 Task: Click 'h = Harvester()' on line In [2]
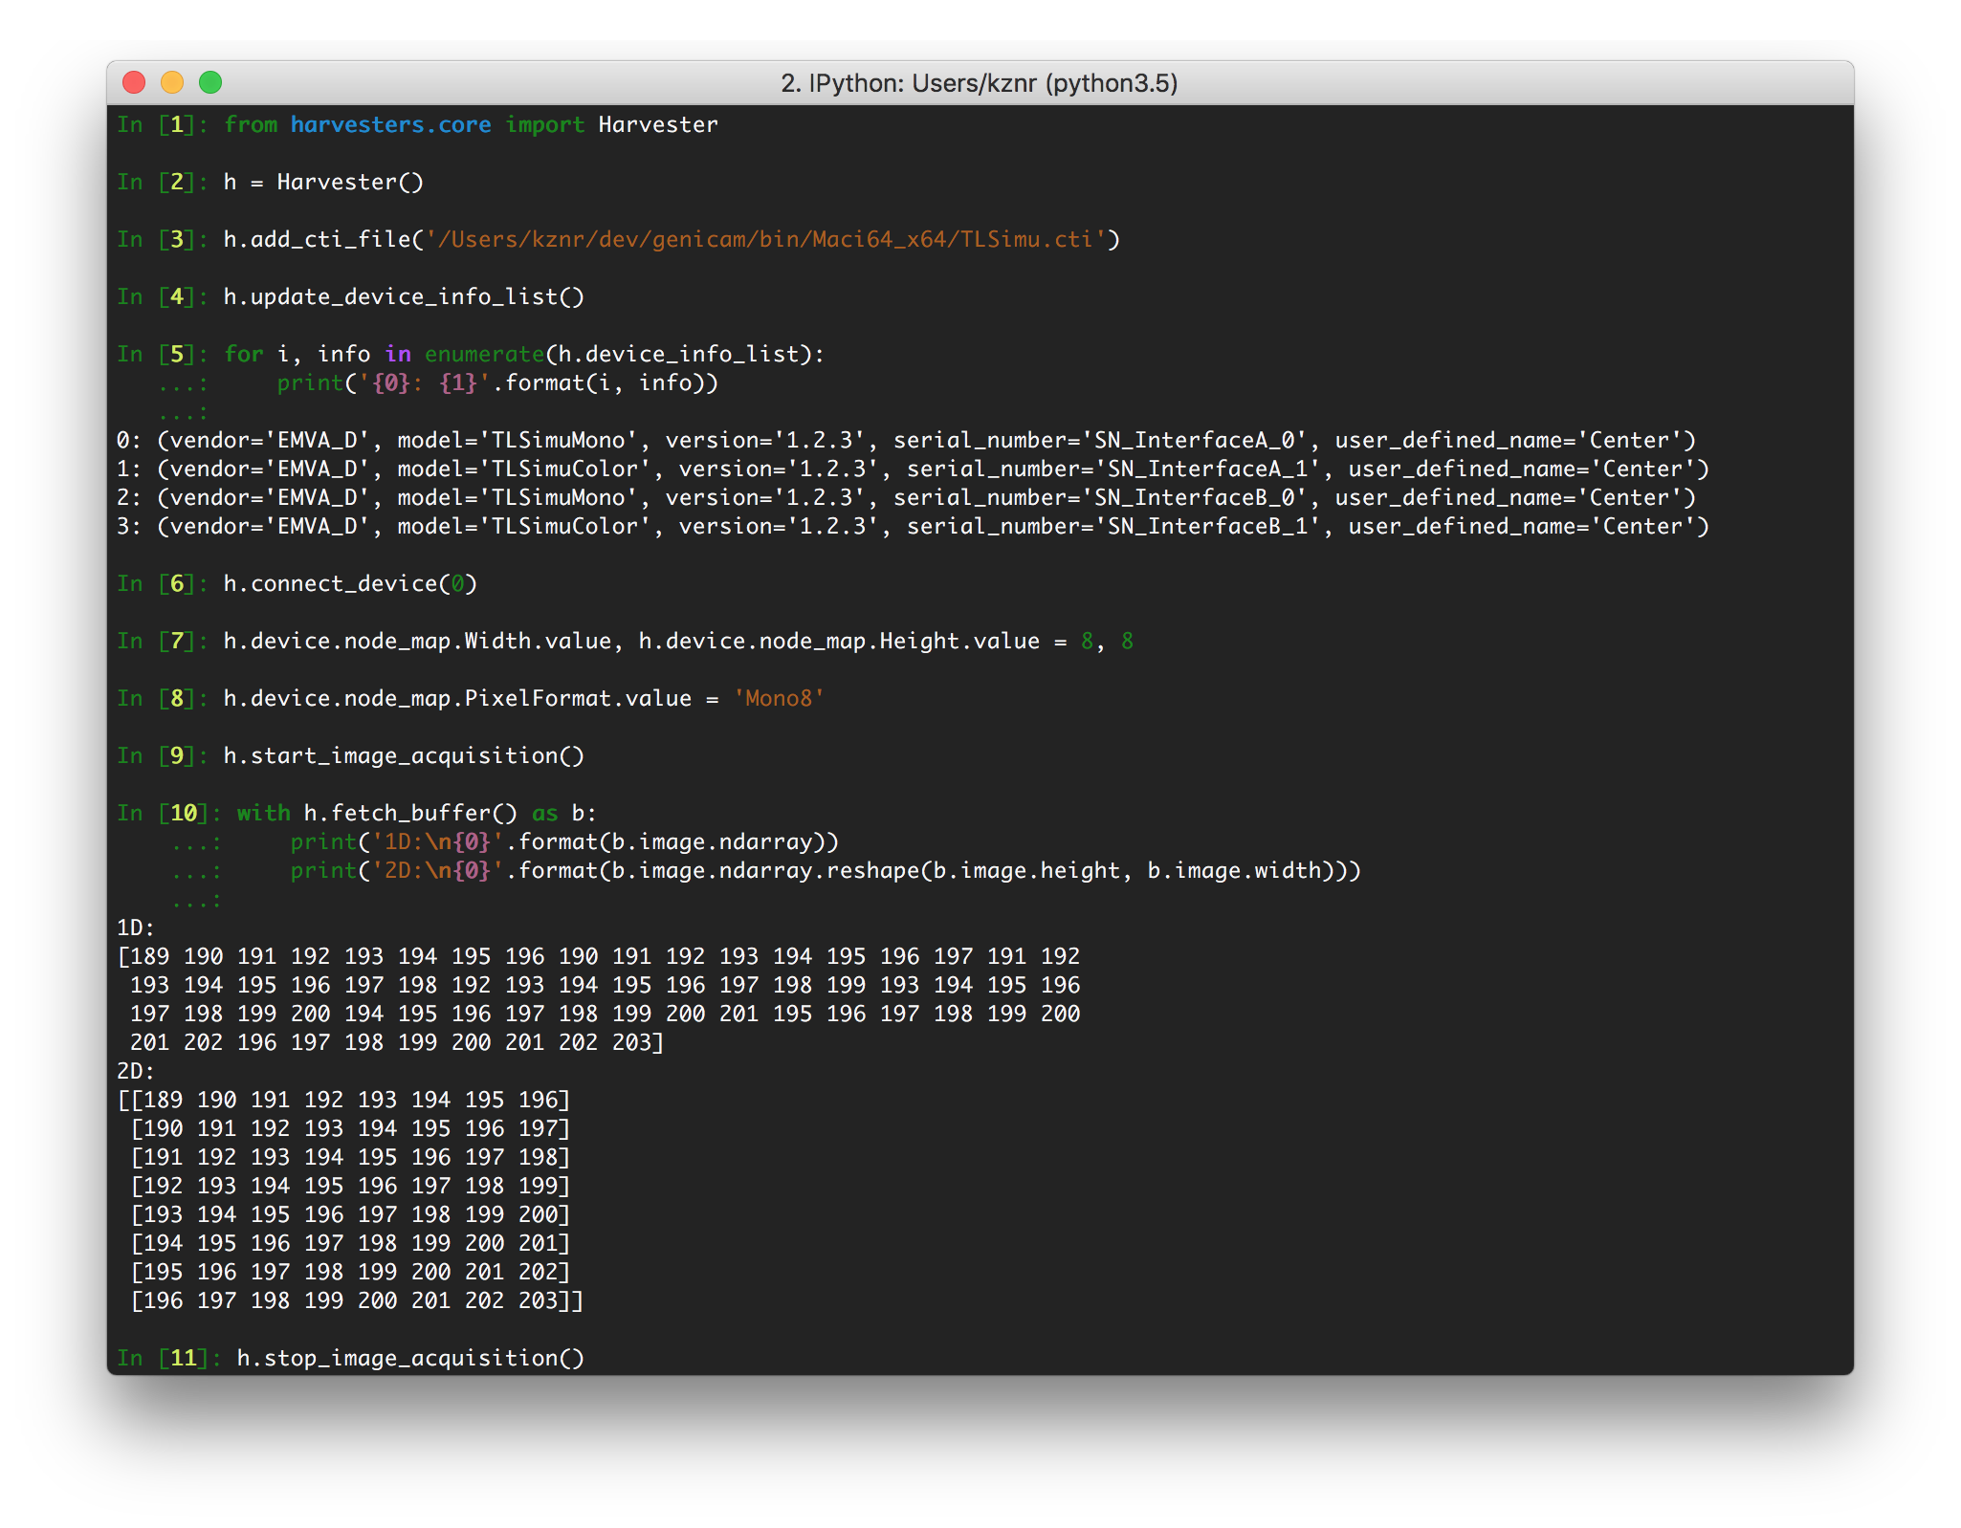pyautogui.click(x=323, y=182)
